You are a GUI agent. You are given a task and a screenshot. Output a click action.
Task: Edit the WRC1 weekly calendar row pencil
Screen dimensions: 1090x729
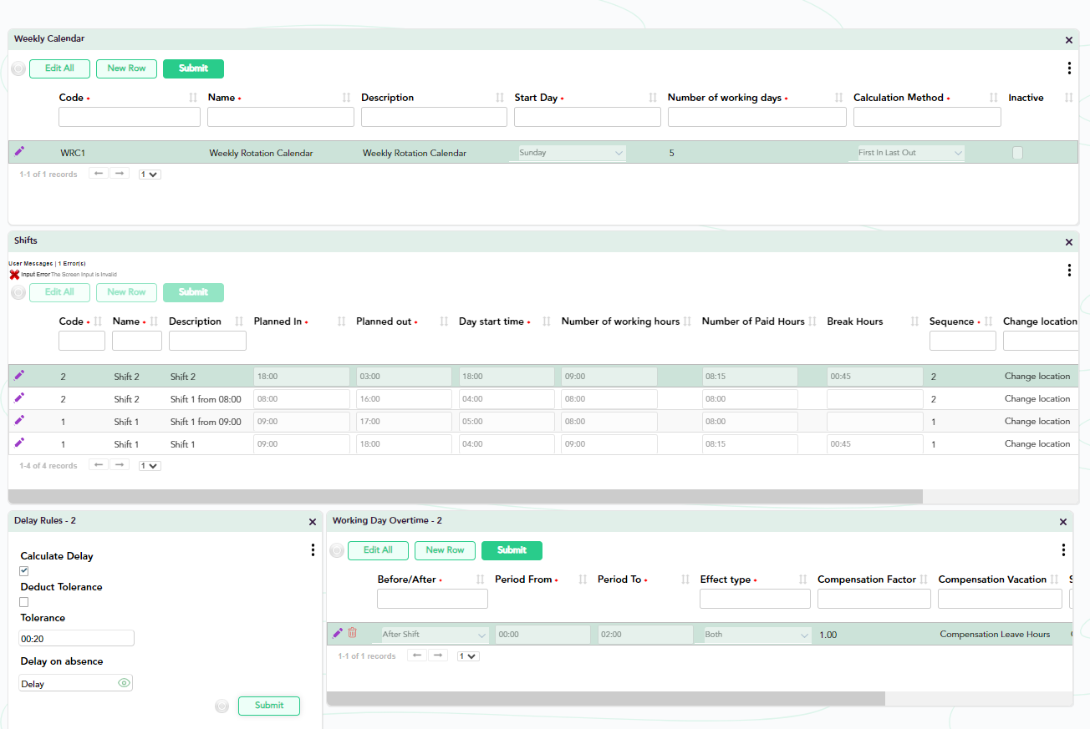point(19,151)
